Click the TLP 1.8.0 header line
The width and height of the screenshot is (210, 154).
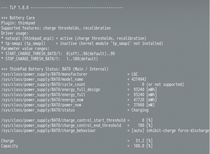point(62,8)
